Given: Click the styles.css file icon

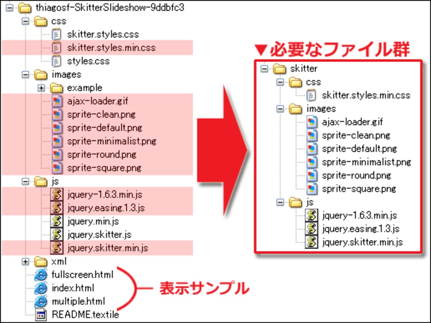Looking at the screenshot, I should point(56,61).
